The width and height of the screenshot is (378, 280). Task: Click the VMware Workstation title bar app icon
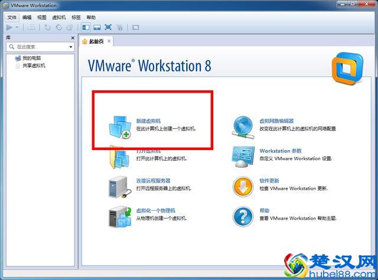point(6,5)
